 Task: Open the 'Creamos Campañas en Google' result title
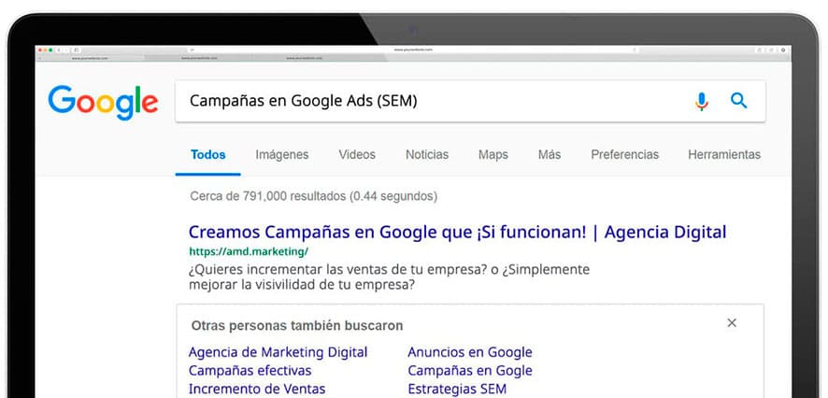pos(457,232)
